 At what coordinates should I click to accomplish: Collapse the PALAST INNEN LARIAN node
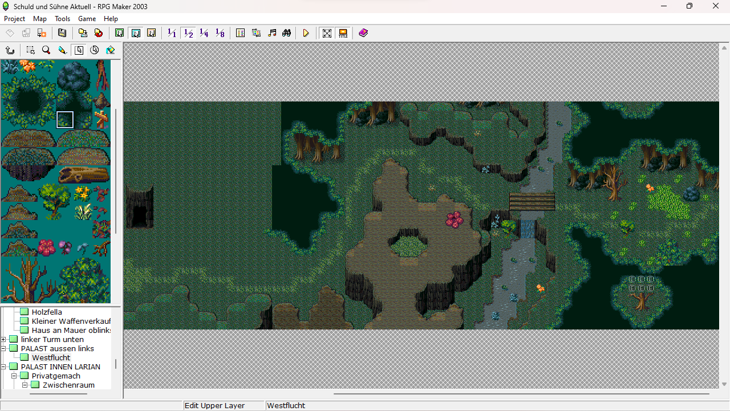(x=3, y=367)
